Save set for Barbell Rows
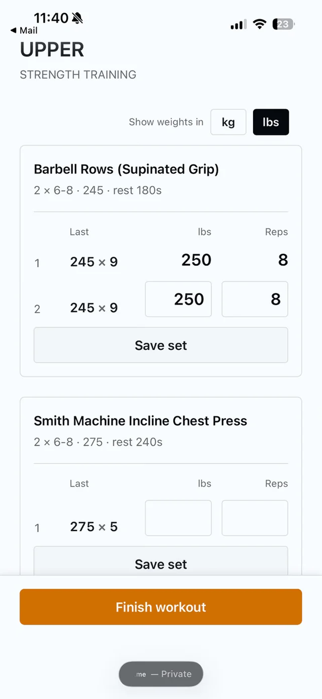The width and height of the screenshot is (322, 699). [x=161, y=345]
